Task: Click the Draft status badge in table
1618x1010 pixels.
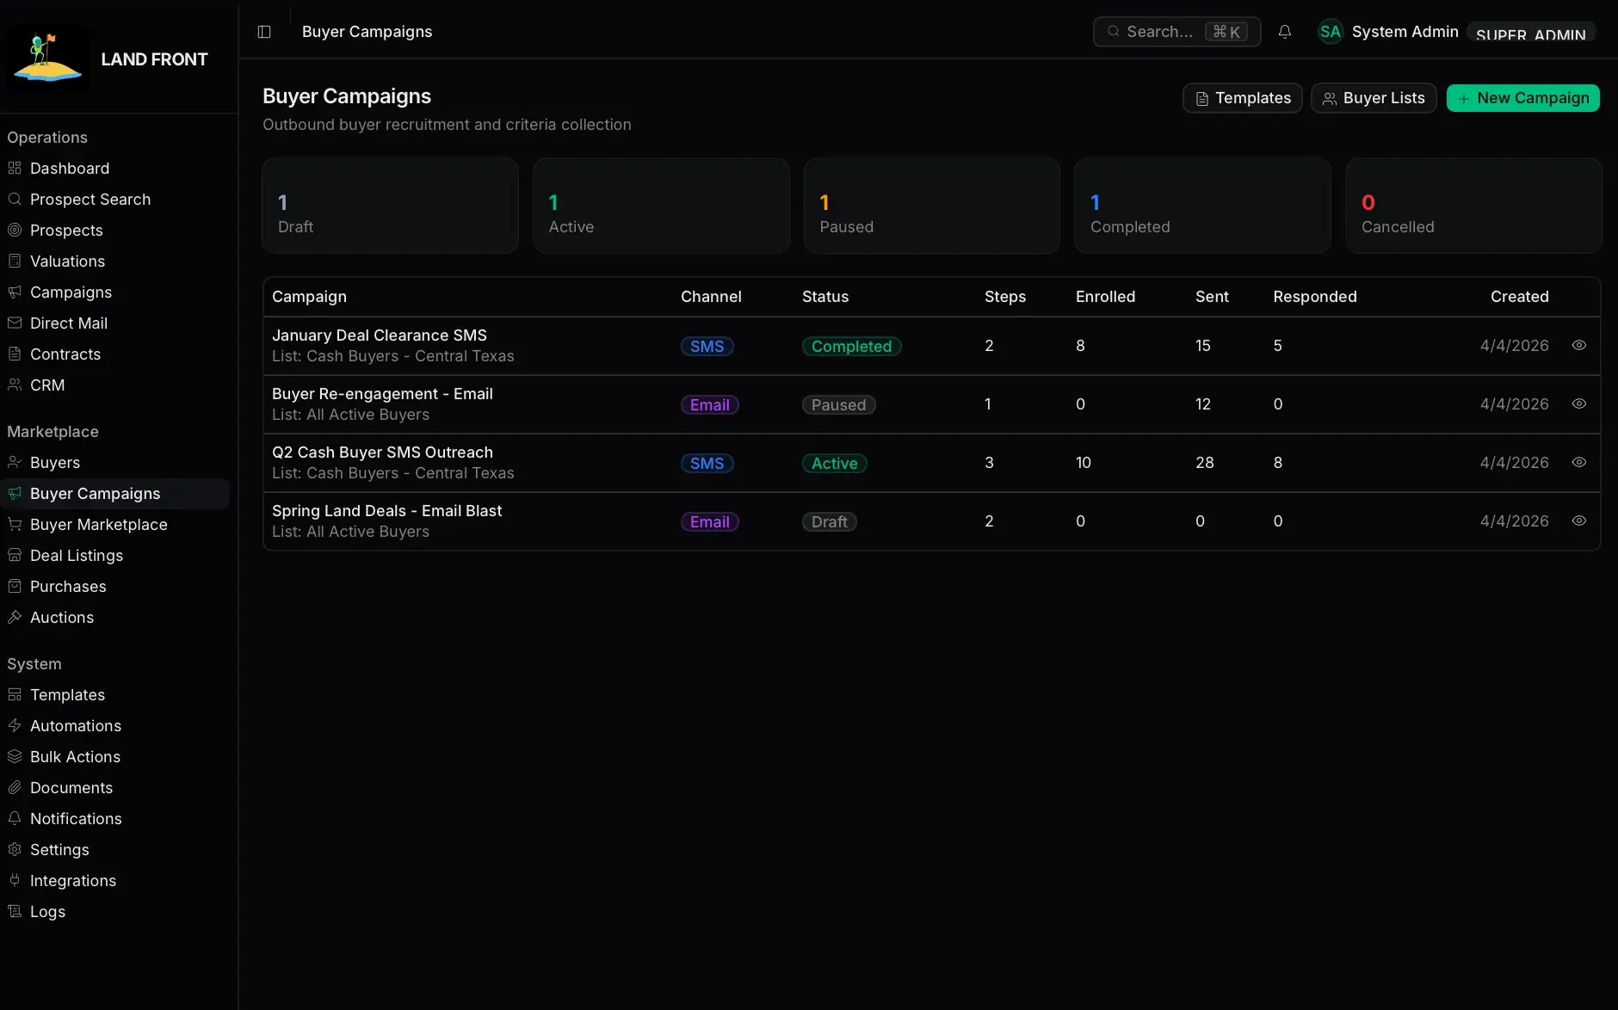Action: point(829,522)
